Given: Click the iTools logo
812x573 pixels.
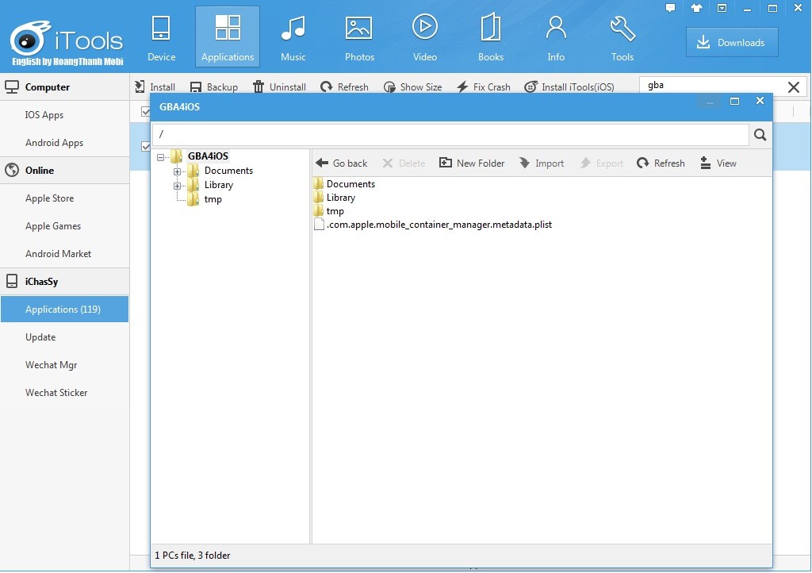Looking at the screenshot, I should [x=67, y=43].
